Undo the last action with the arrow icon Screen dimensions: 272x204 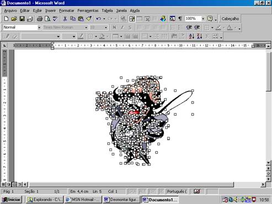(99, 19)
